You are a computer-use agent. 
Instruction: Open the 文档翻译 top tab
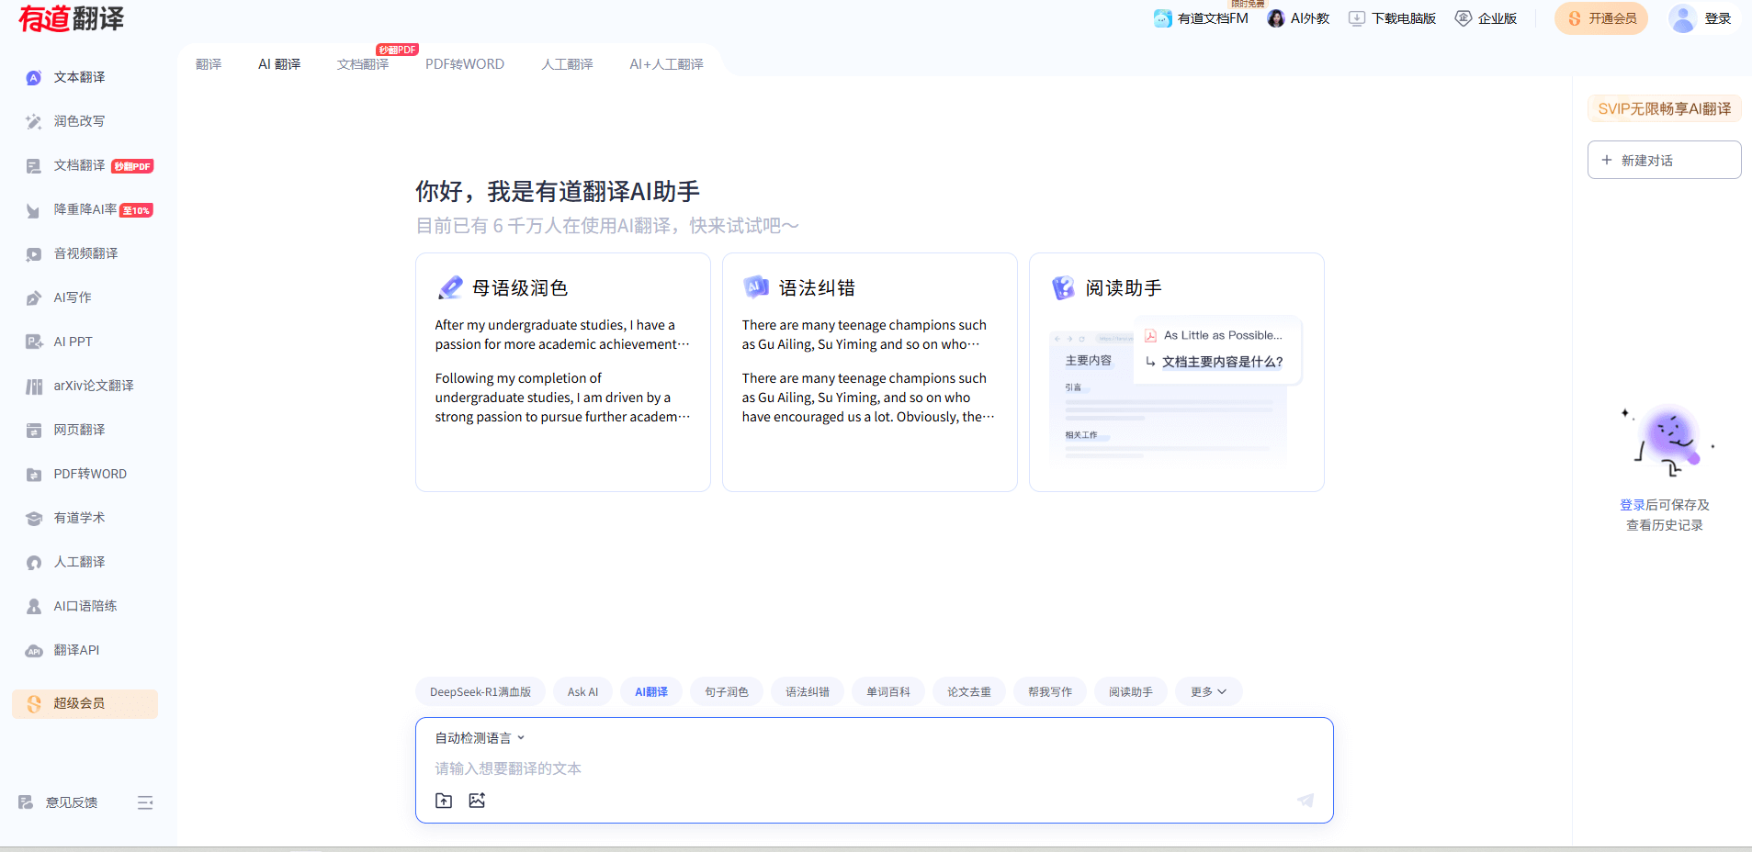pyautogui.click(x=363, y=64)
